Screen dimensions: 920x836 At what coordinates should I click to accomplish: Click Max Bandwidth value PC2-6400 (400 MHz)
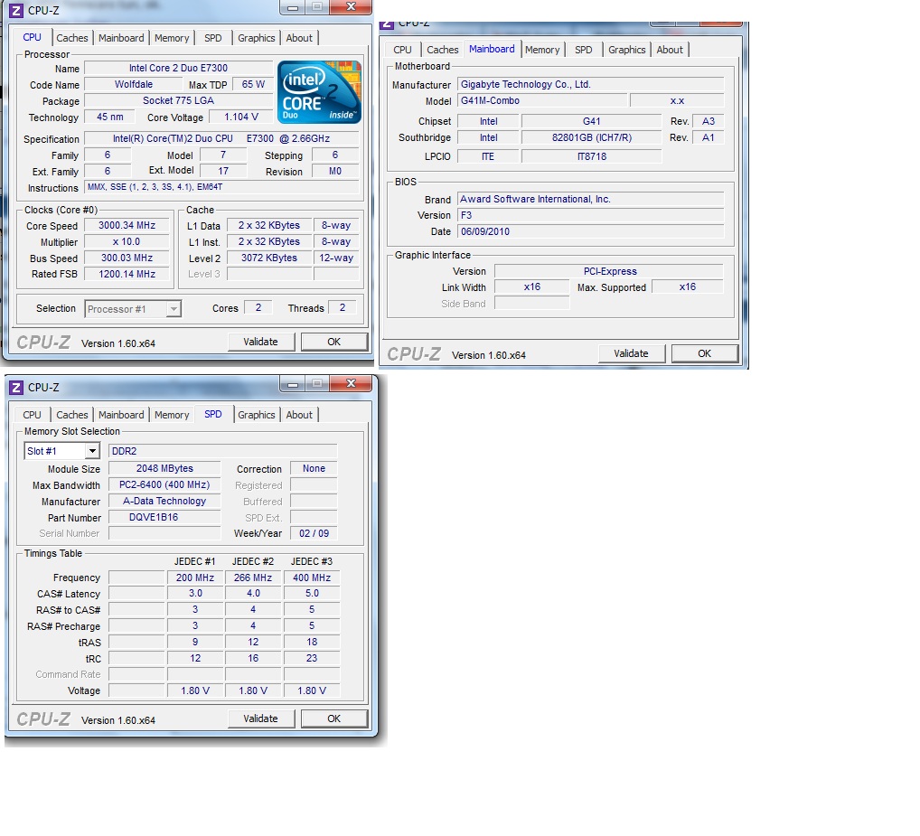coord(164,485)
